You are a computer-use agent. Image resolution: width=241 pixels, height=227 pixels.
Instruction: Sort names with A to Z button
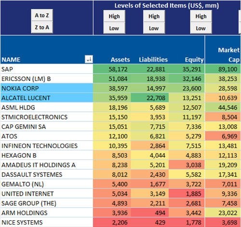[x=42, y=15]
